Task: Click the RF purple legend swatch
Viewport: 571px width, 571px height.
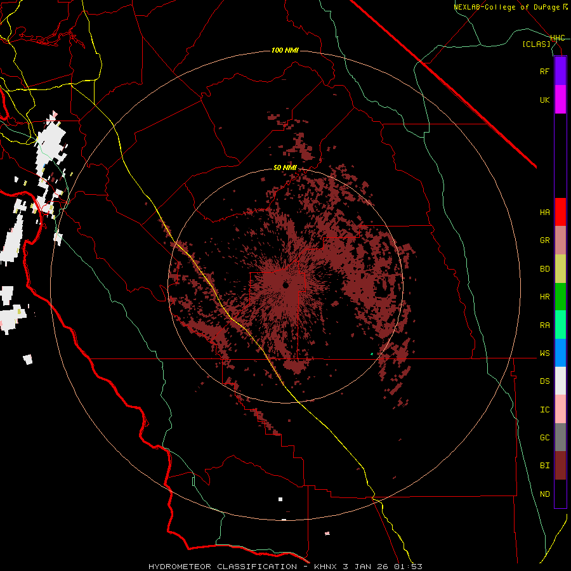Action: click(x=560, y=71)
